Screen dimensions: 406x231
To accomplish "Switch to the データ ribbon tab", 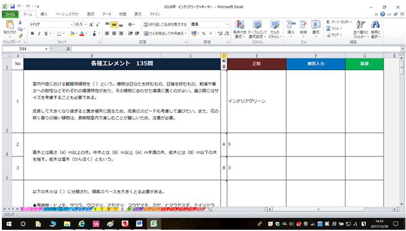I will pyautogui.click(x=107, y=14).
